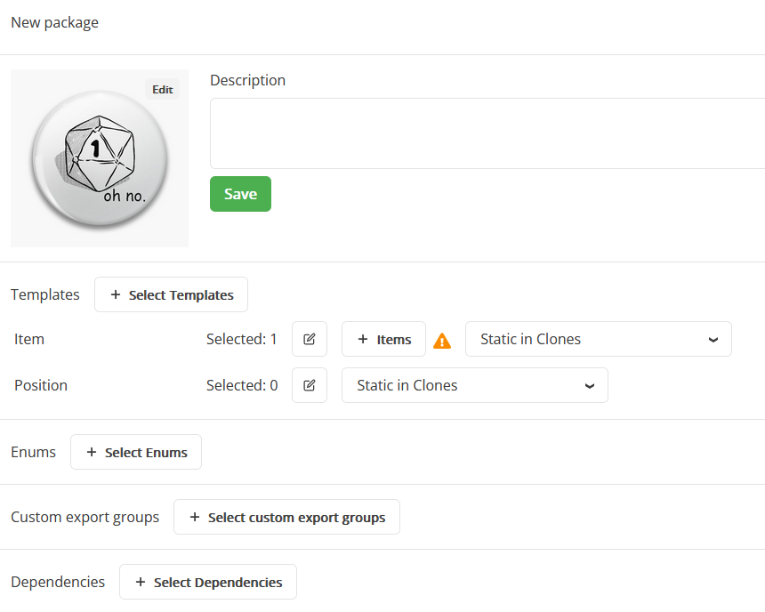This screenshot has width=765, height=612.
Task: Expand the Item row Static in Clones dropdown
Action: (x=598, y=339)
